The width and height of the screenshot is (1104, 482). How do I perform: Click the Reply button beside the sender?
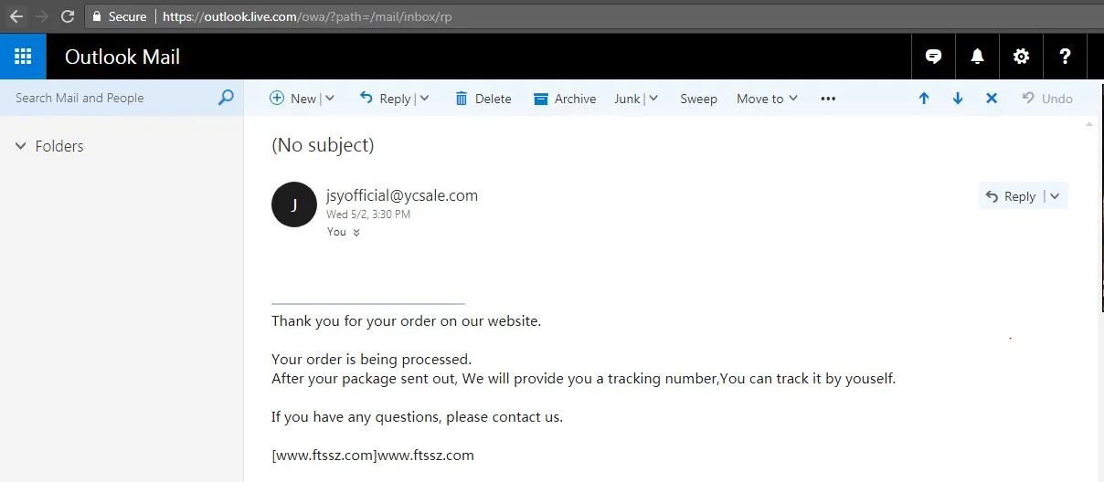pos(1010,196)
